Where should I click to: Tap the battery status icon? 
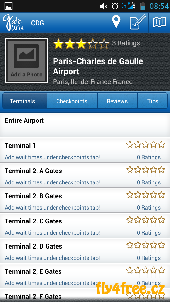[143, 6]
